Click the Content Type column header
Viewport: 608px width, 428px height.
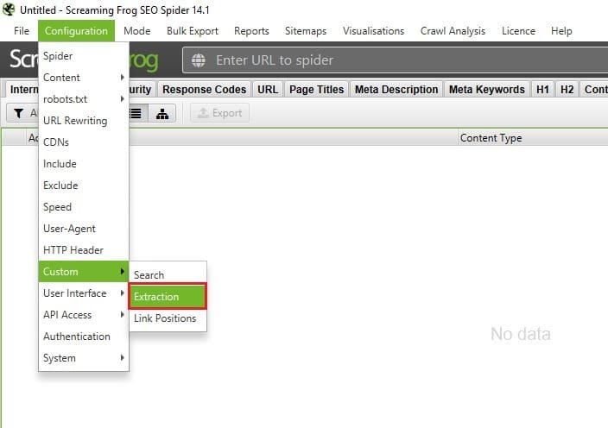tap(491, 138)
